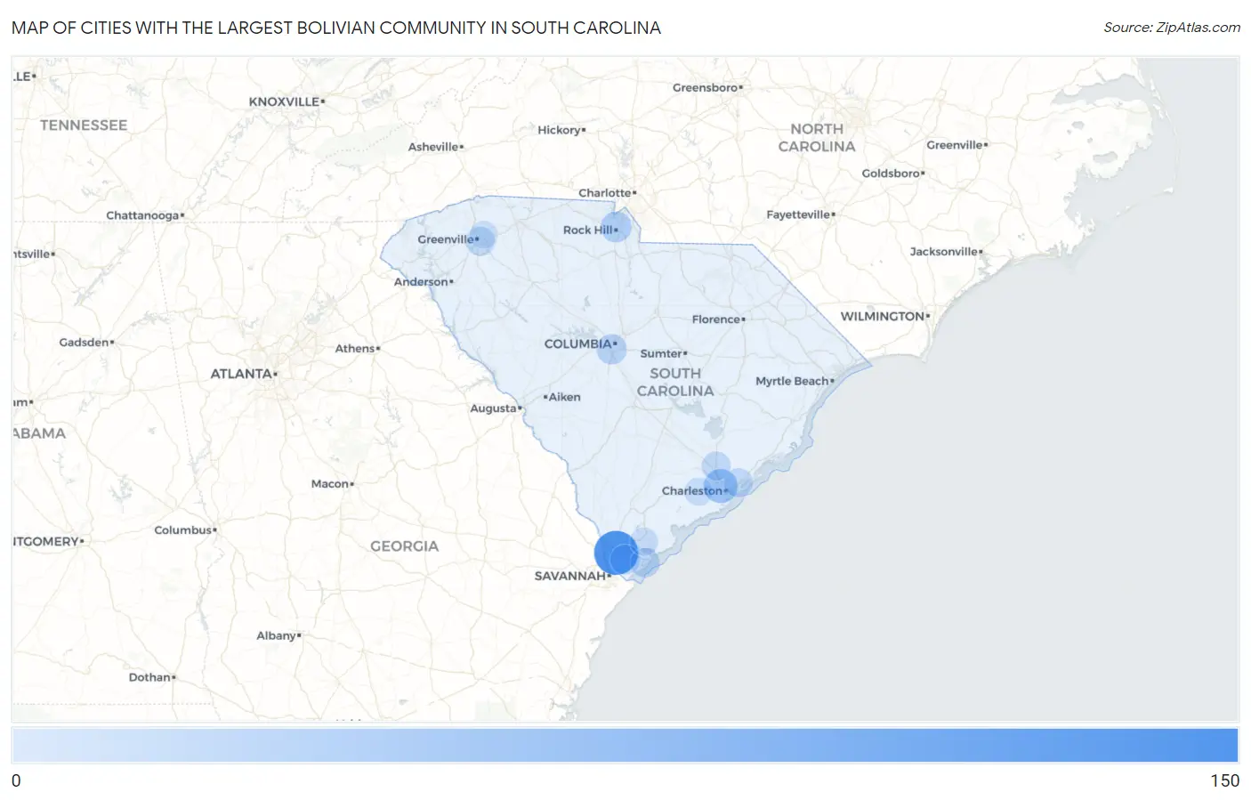The width and height of the screenshot is (1251, 800).
Task: Click the map title text
Action: 336,28
